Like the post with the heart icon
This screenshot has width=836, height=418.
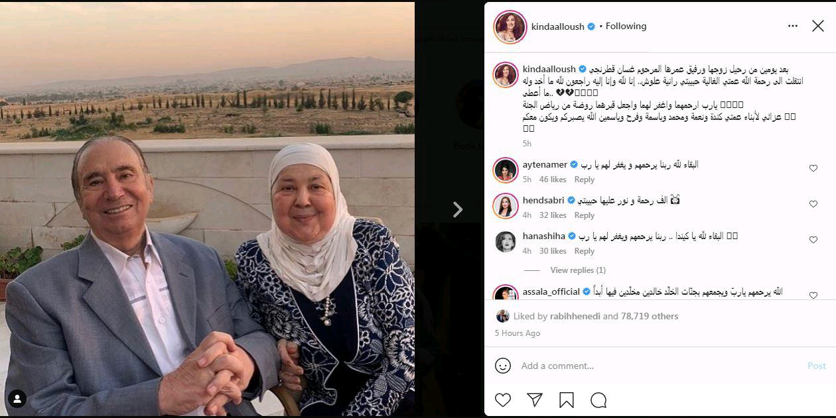click(x=503, y=400)
